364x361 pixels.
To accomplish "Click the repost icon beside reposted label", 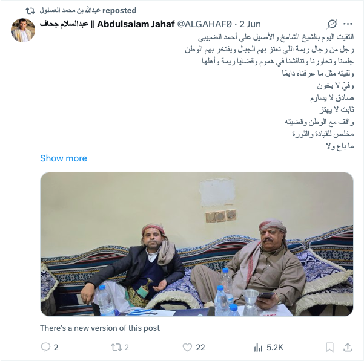I will tap(30, 11).
